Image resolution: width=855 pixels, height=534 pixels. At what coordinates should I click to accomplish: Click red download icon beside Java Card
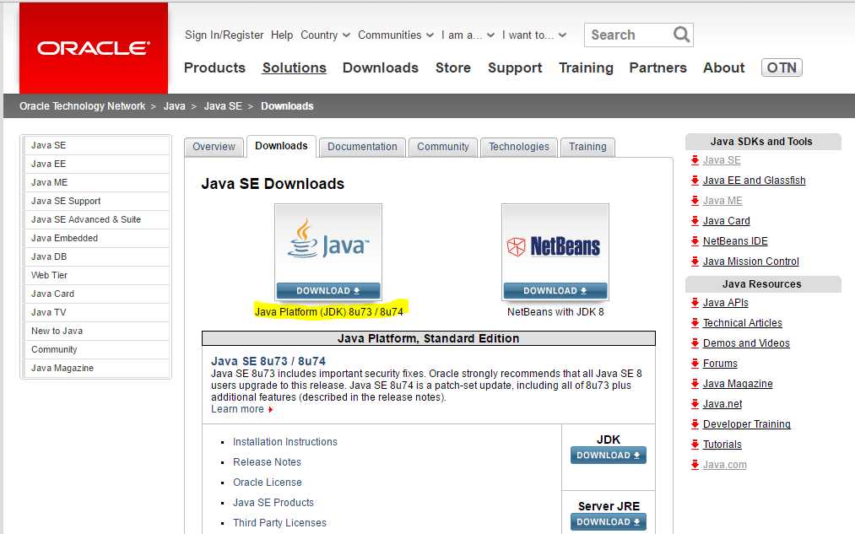(x=695, y=221)
